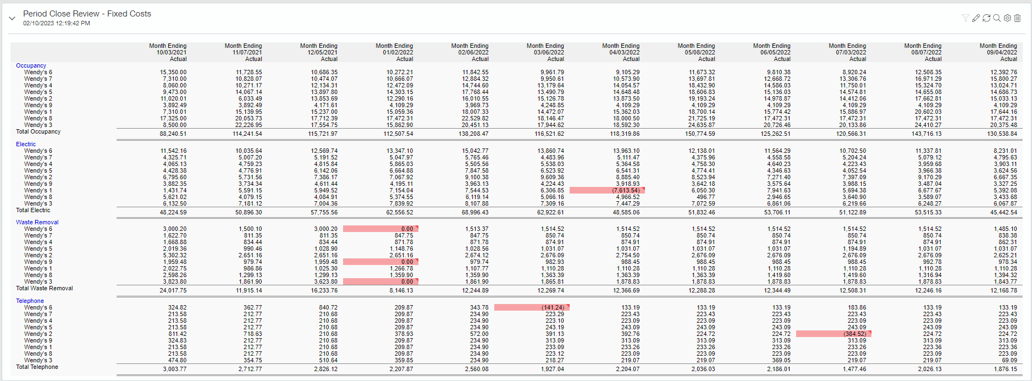Click Total Telephone value 3,003.77

click(x=174, y=369)
